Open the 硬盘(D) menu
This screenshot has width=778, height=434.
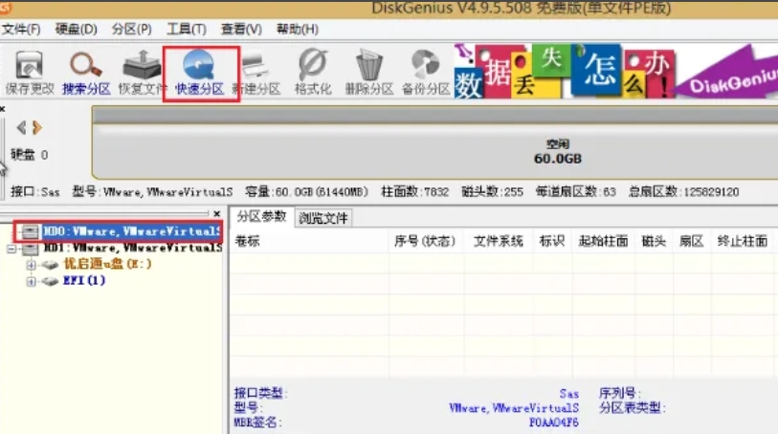(76, 30)
